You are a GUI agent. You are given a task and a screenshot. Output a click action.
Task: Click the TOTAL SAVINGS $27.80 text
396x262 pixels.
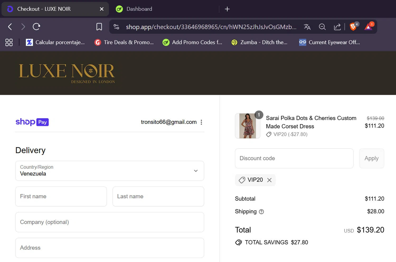276,242
